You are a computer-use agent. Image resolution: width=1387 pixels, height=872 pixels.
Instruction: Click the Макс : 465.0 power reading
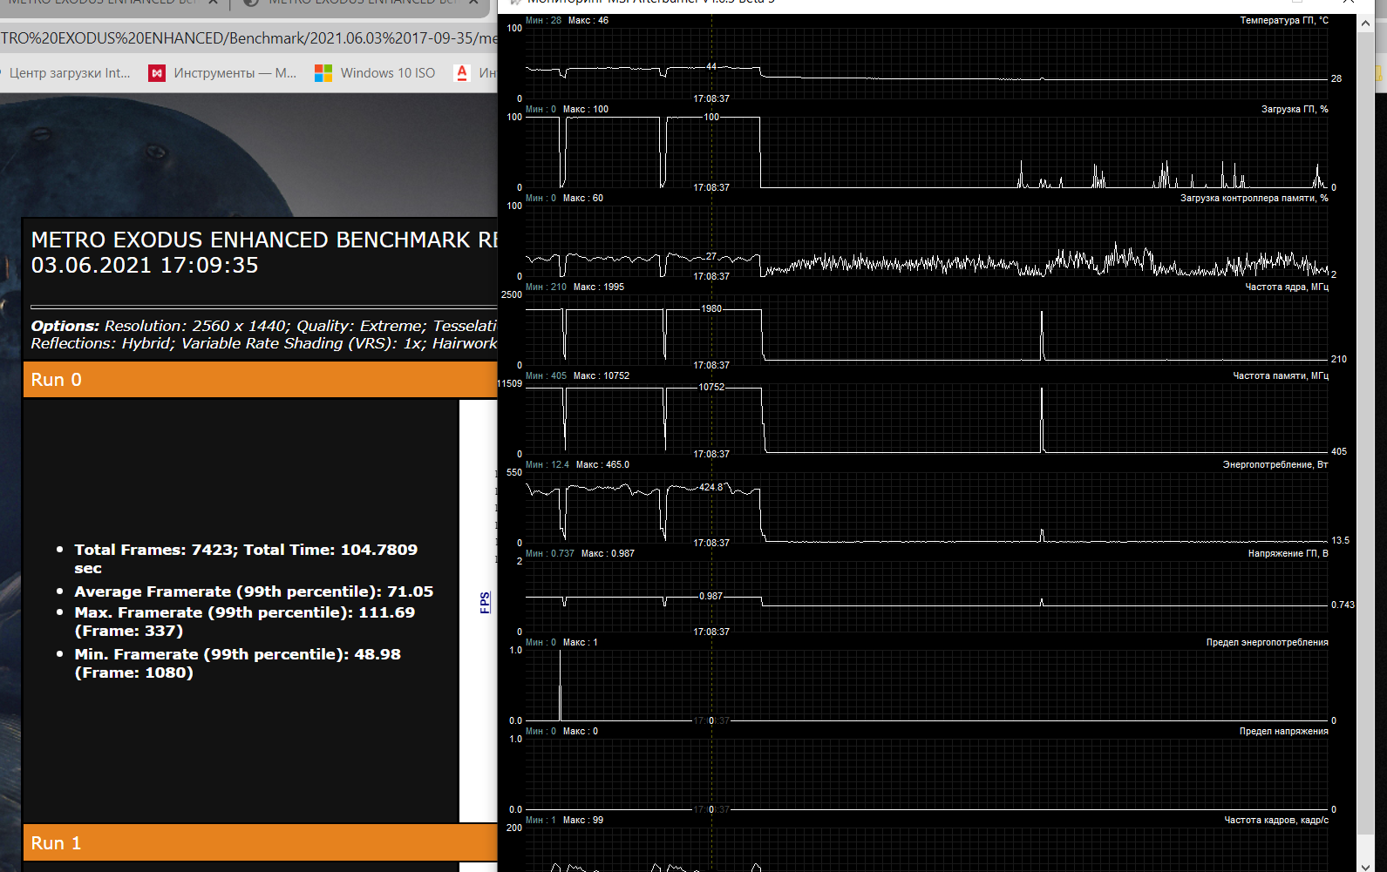[x=602, y=464]
